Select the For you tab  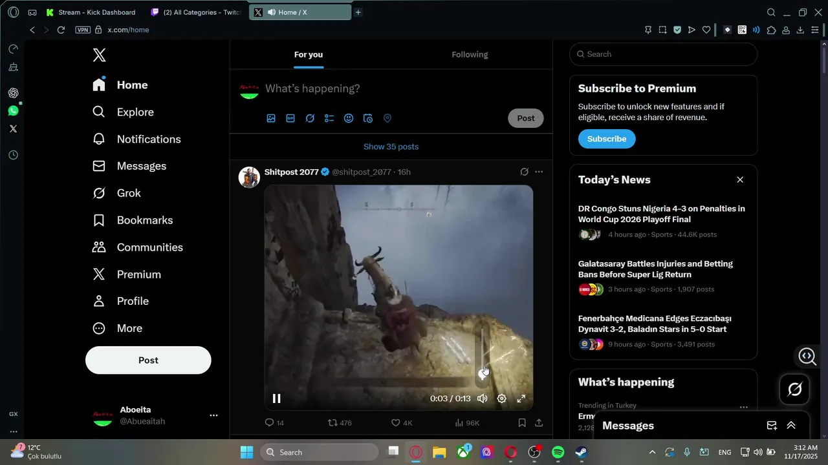(309, 54)
